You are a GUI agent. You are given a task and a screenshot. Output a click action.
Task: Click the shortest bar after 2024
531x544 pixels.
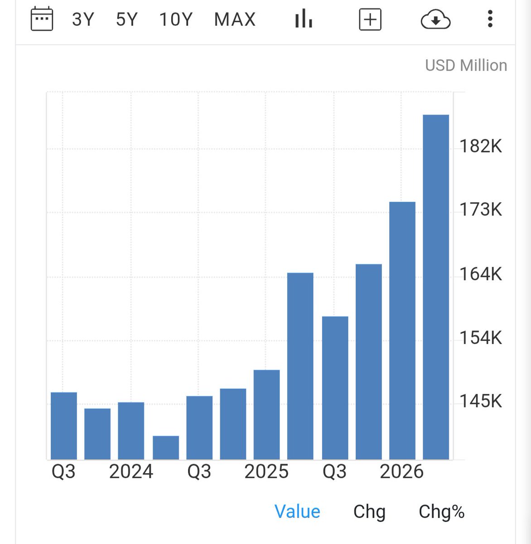pos(166,447)
